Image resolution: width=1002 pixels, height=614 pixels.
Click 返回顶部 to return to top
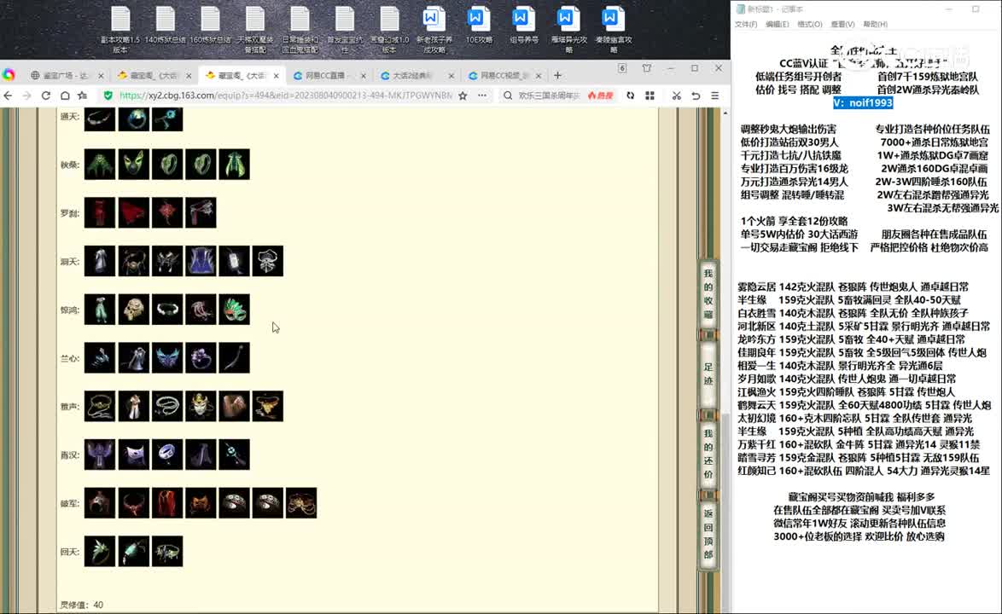coord(708,534)
